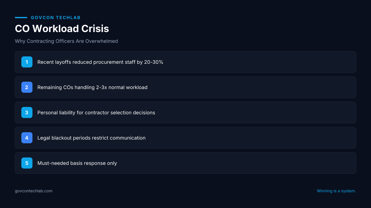The height and width of the screenshot is (208, 371).
Task: Select the Remaining COs handling workload item
Action: (x=185, y=87)
